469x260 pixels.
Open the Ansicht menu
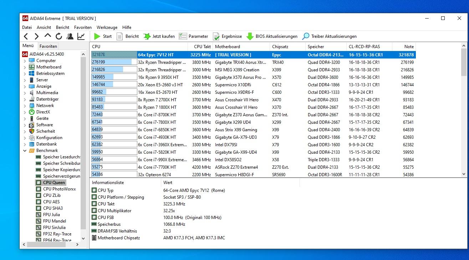click(44, 27)
